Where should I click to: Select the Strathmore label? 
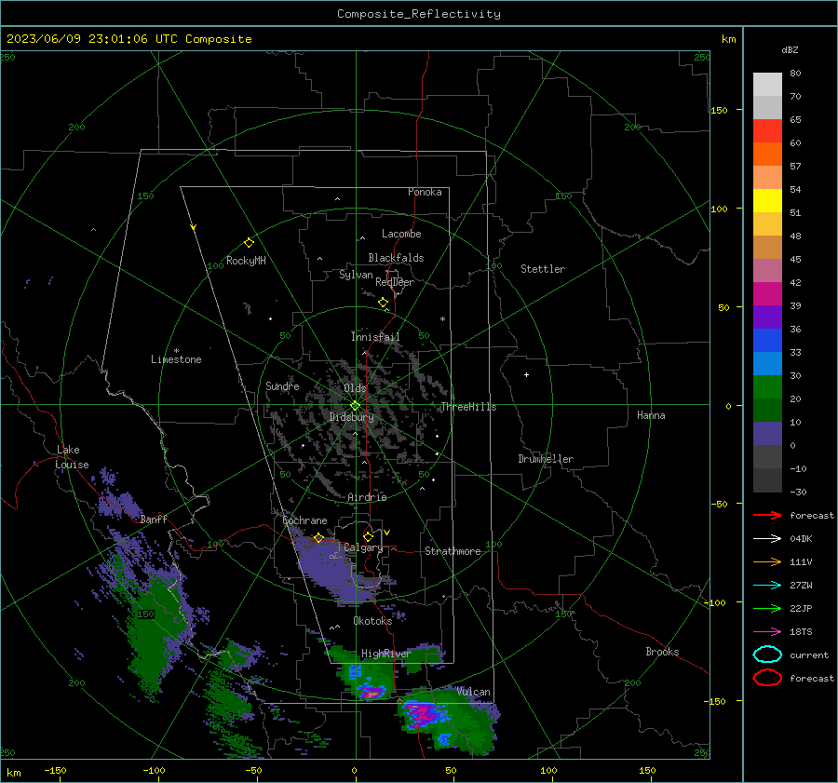453,551
